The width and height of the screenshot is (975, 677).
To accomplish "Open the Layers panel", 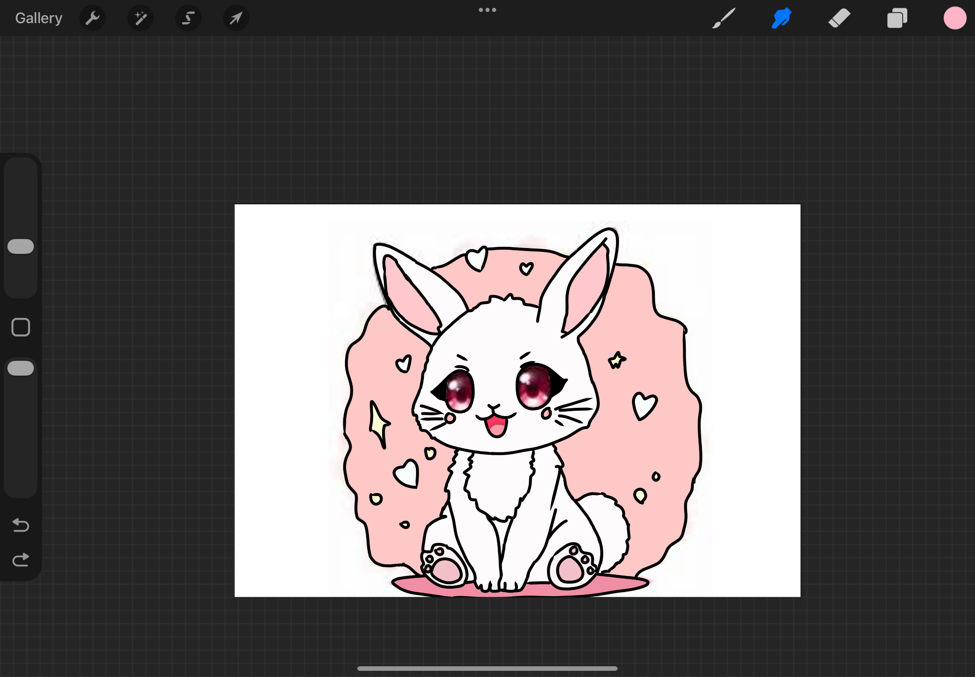I will click(x=897, y=18).
